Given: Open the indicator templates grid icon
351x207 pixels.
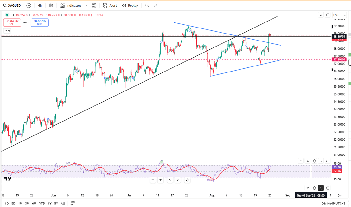Looking at the screenshot, I should [94, 6].
